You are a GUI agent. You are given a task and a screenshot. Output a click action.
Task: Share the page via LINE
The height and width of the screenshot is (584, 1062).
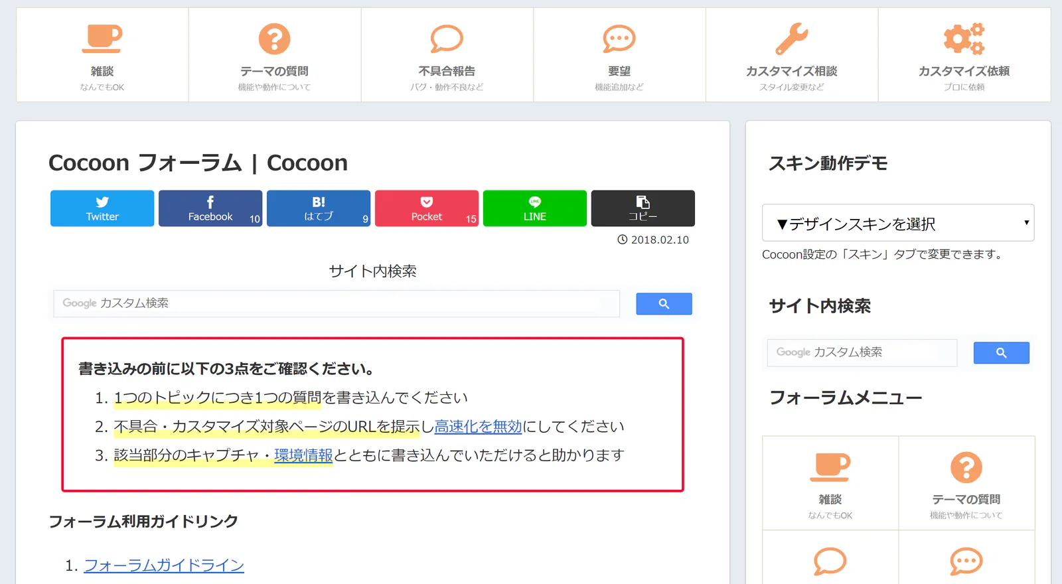pyautogui.click(x=535, y=208)
